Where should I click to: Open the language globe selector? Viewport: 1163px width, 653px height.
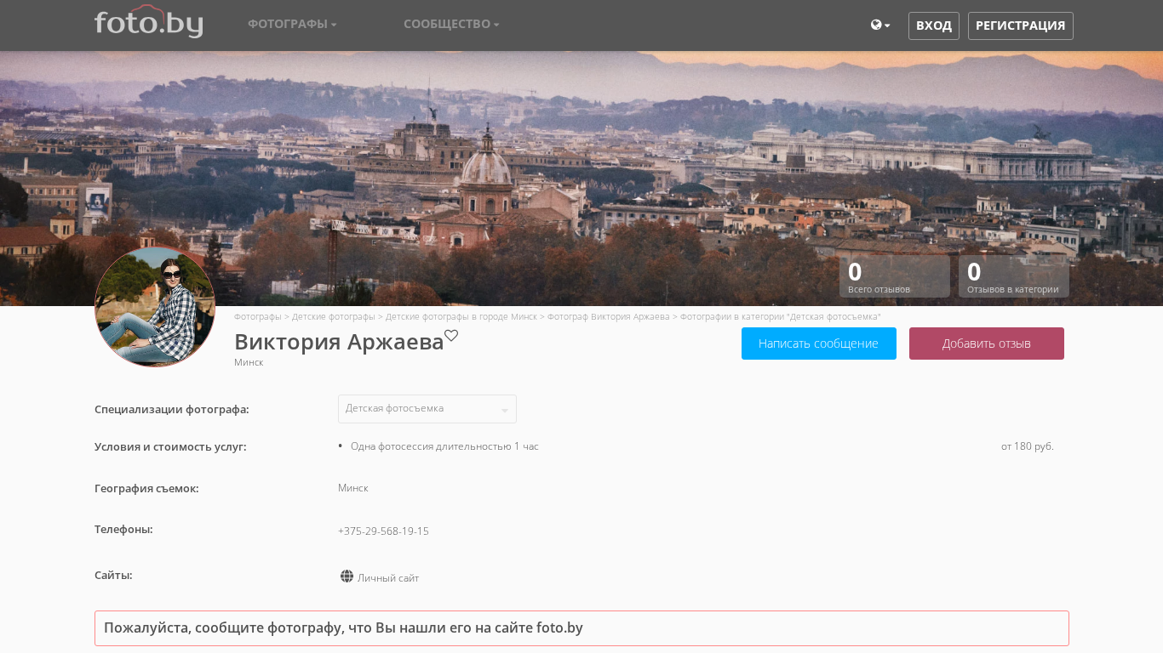point(880,26)
